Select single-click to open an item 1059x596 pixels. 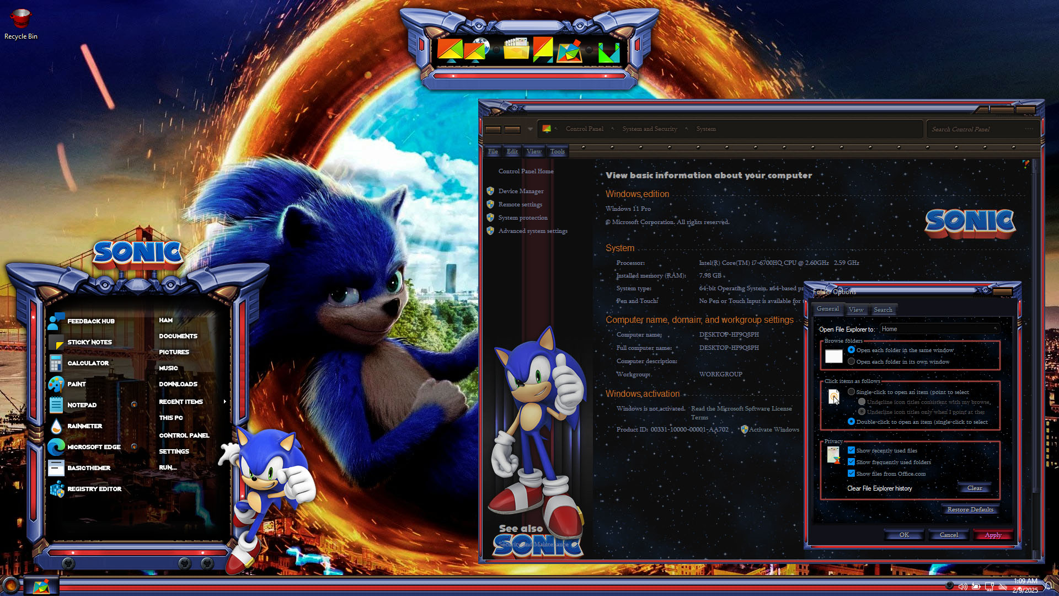click(852, 392)
